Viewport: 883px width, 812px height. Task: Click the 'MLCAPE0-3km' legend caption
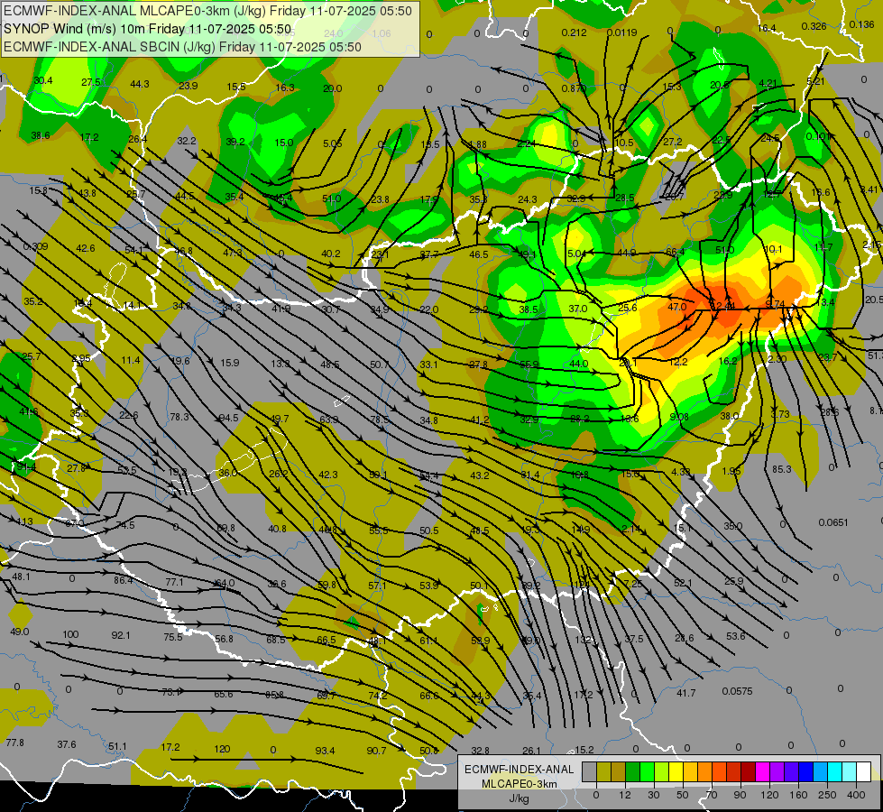click(x=520, y=784)
